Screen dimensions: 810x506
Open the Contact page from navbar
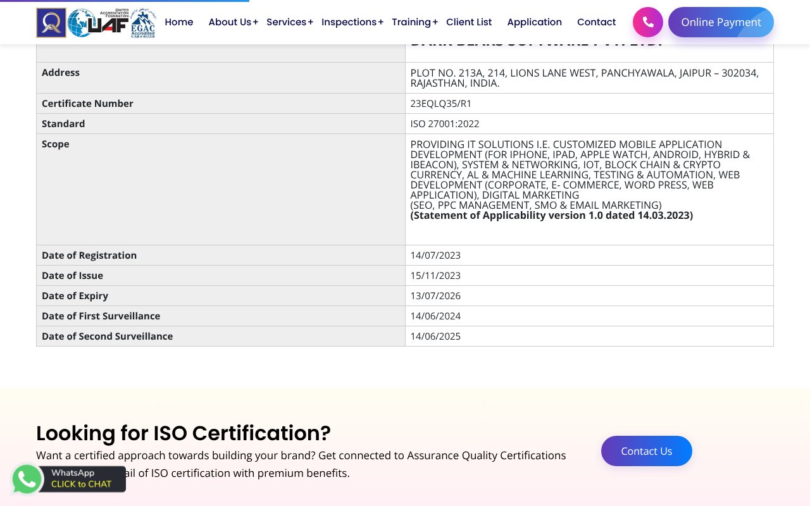coord(596,22)
